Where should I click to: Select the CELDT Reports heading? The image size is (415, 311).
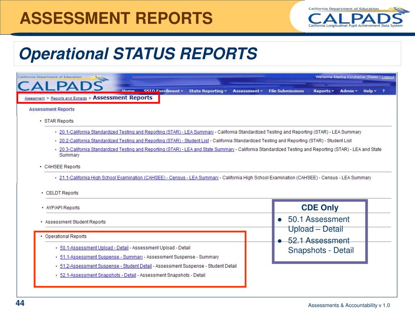[x=62, y=193]
